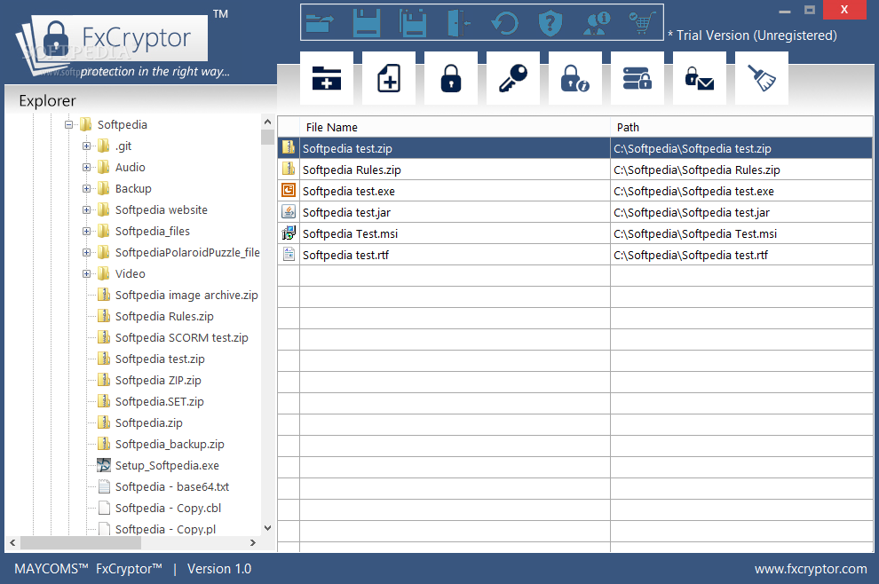Viewport: 879px width, 584px height.
Task: Select Softpedia Rules.zip row in file list
Action: click(x=575, y=170)
